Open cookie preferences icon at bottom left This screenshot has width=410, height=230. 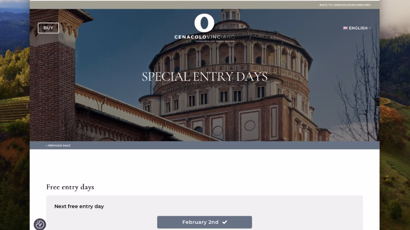click(x=40, y=224)
